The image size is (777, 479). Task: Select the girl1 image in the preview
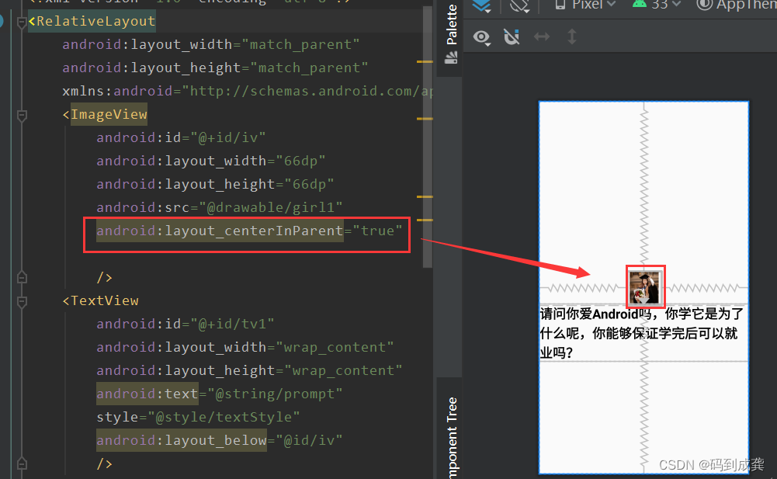click(645, 286)
